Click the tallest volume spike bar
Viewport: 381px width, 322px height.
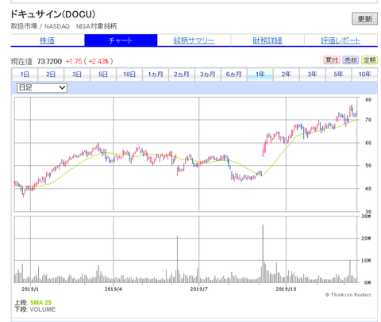[x=263, y=254]
